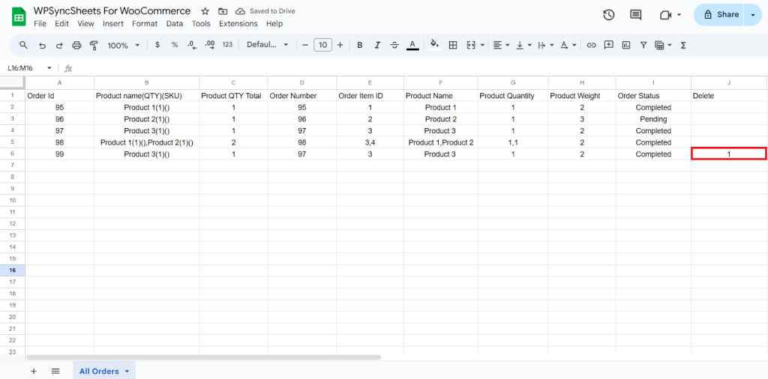
Task: Decrease decimal places
Action: pyautogui.click(x=192, y=45)
